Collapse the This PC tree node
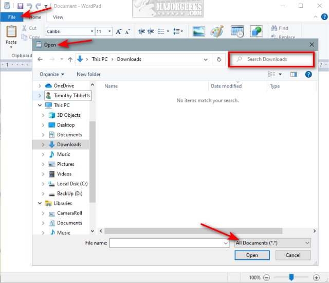Screen dimensions: 329x283 click(40, 105)
